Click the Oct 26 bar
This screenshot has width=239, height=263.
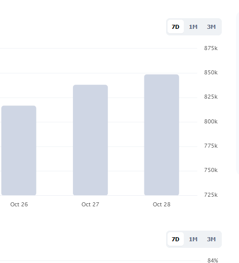pyautogui.click(x=19, y=150)
